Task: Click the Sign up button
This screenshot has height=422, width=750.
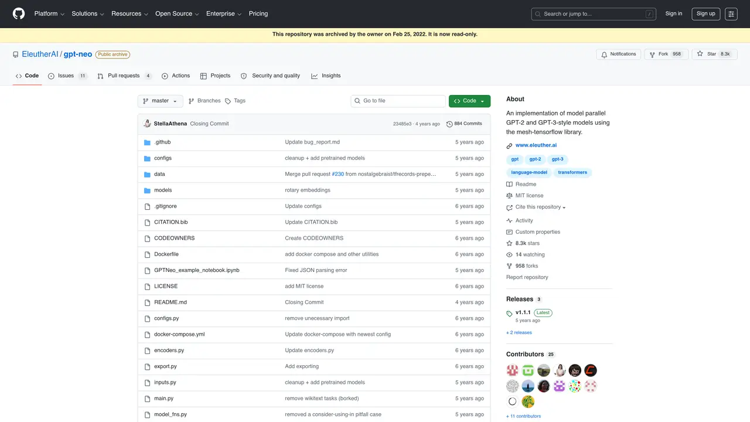Action: [705, 13]
